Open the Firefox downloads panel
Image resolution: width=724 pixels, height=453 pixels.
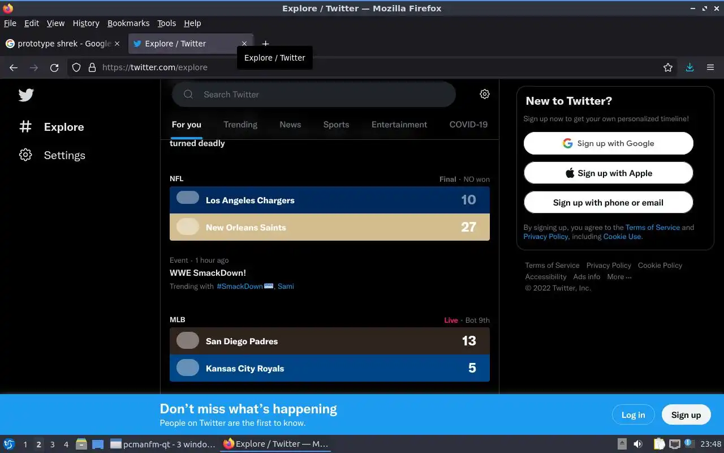[x=689, y=67]
